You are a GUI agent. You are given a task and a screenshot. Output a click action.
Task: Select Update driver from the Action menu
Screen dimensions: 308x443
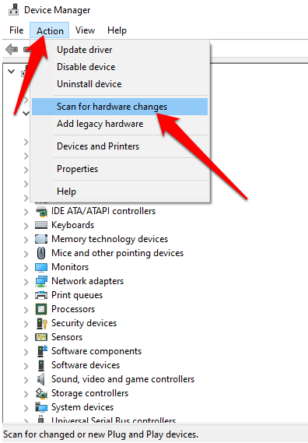point(85,50)
